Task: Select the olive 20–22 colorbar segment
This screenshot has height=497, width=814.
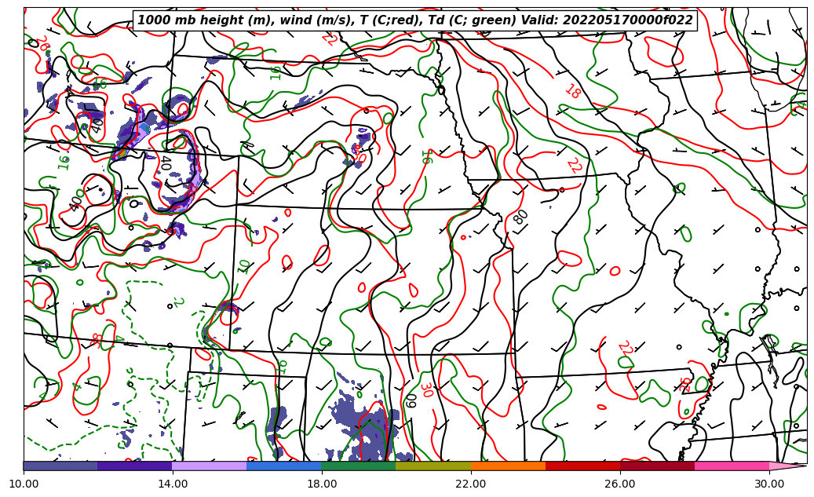Action: pyautogui.click(x=433, y=466)
